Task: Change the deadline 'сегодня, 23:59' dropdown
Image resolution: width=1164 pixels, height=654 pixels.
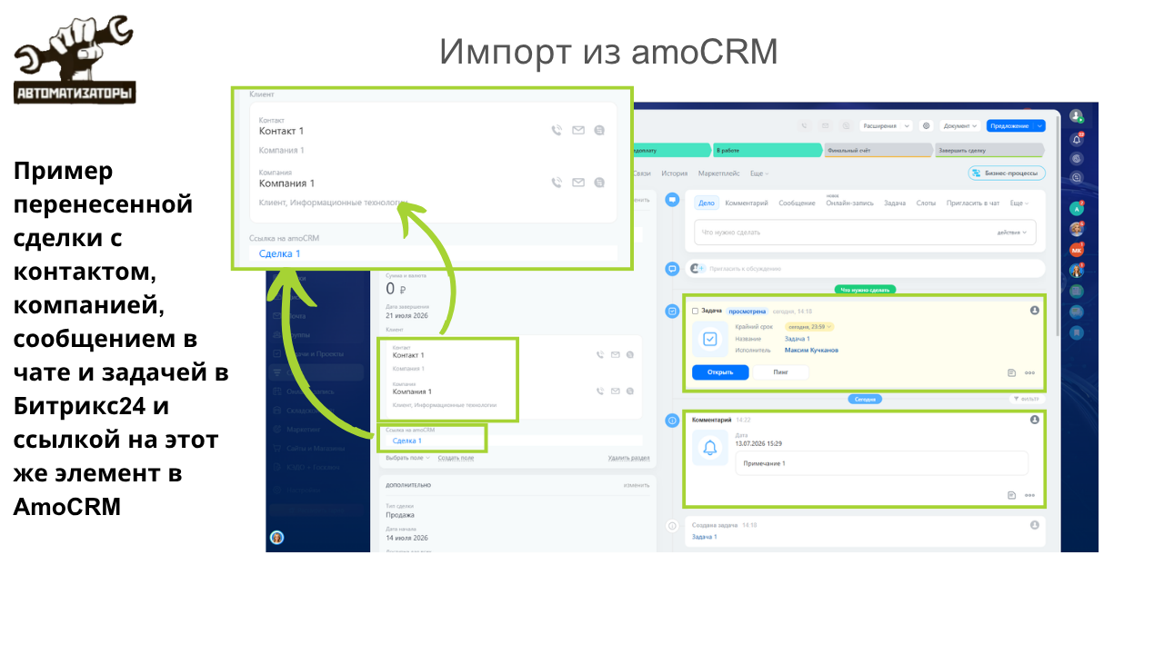Action: pyautogui.click(x=809, y=326)
